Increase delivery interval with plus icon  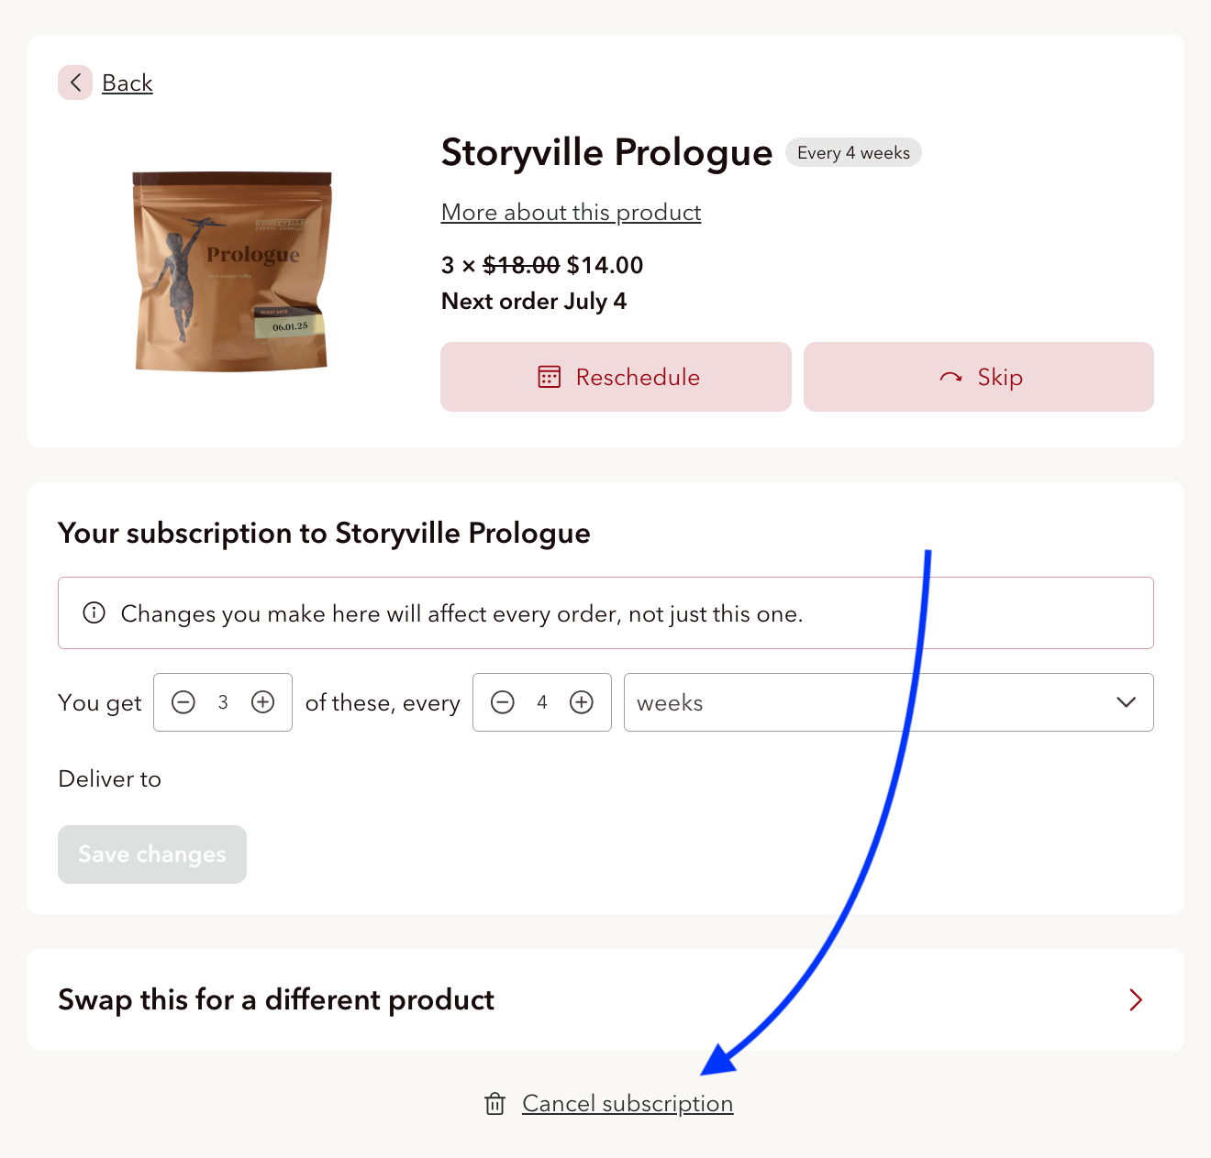click(582, 702)
